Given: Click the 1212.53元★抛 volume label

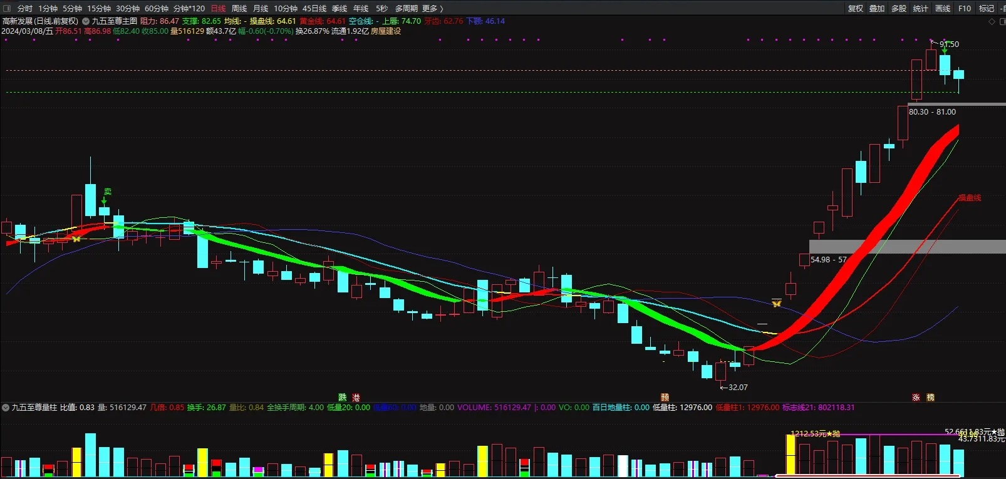Looking at the screenshot, I should pyautogui.click(x=815, y=433).
